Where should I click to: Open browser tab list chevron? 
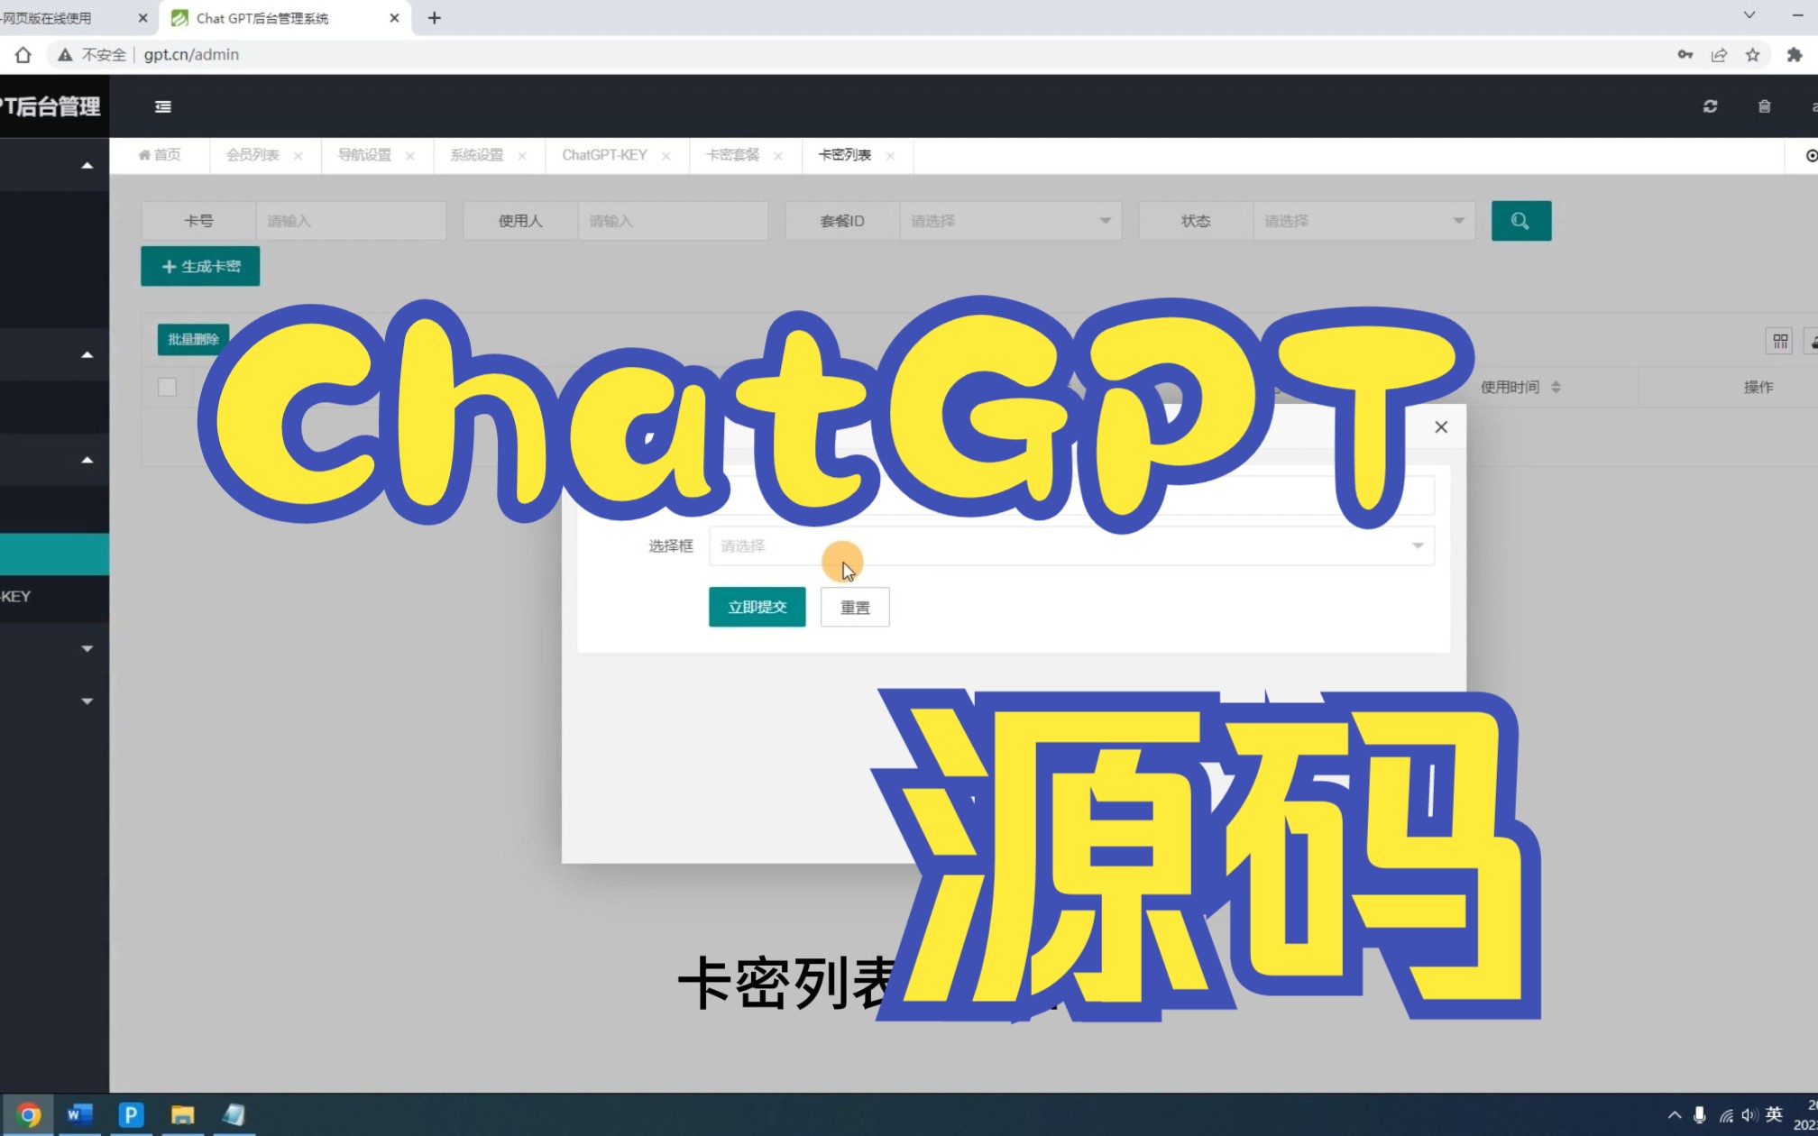point(1749,15)
